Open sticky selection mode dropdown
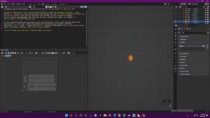The width and height of the screenshot is (210, 118). pyautogui.click(x=19, y=53)
